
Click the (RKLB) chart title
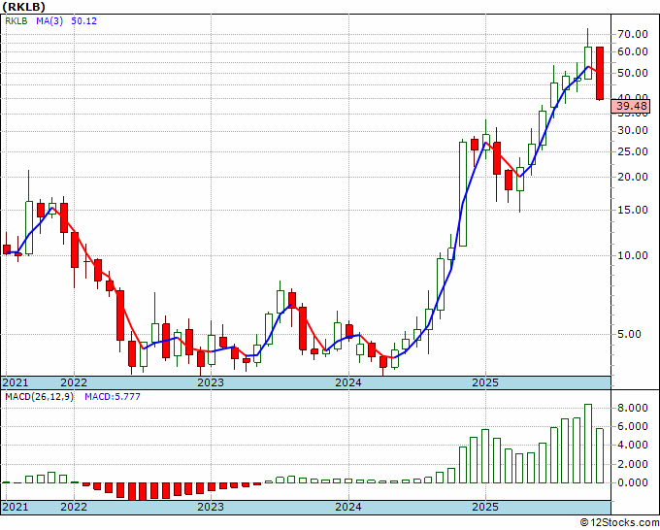coord(23,7)
